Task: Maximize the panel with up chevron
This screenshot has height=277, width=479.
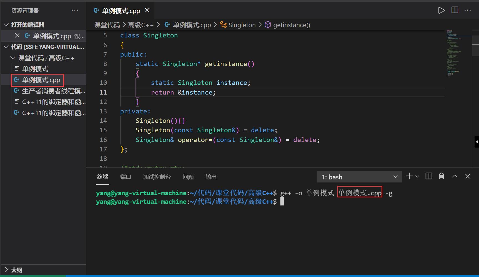Action: pyautogui.click(x=455, y=176)
